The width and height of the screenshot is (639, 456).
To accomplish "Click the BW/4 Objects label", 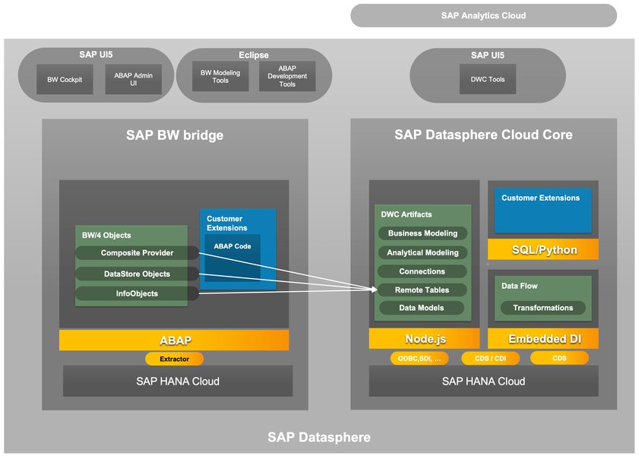I will (106, 235).
